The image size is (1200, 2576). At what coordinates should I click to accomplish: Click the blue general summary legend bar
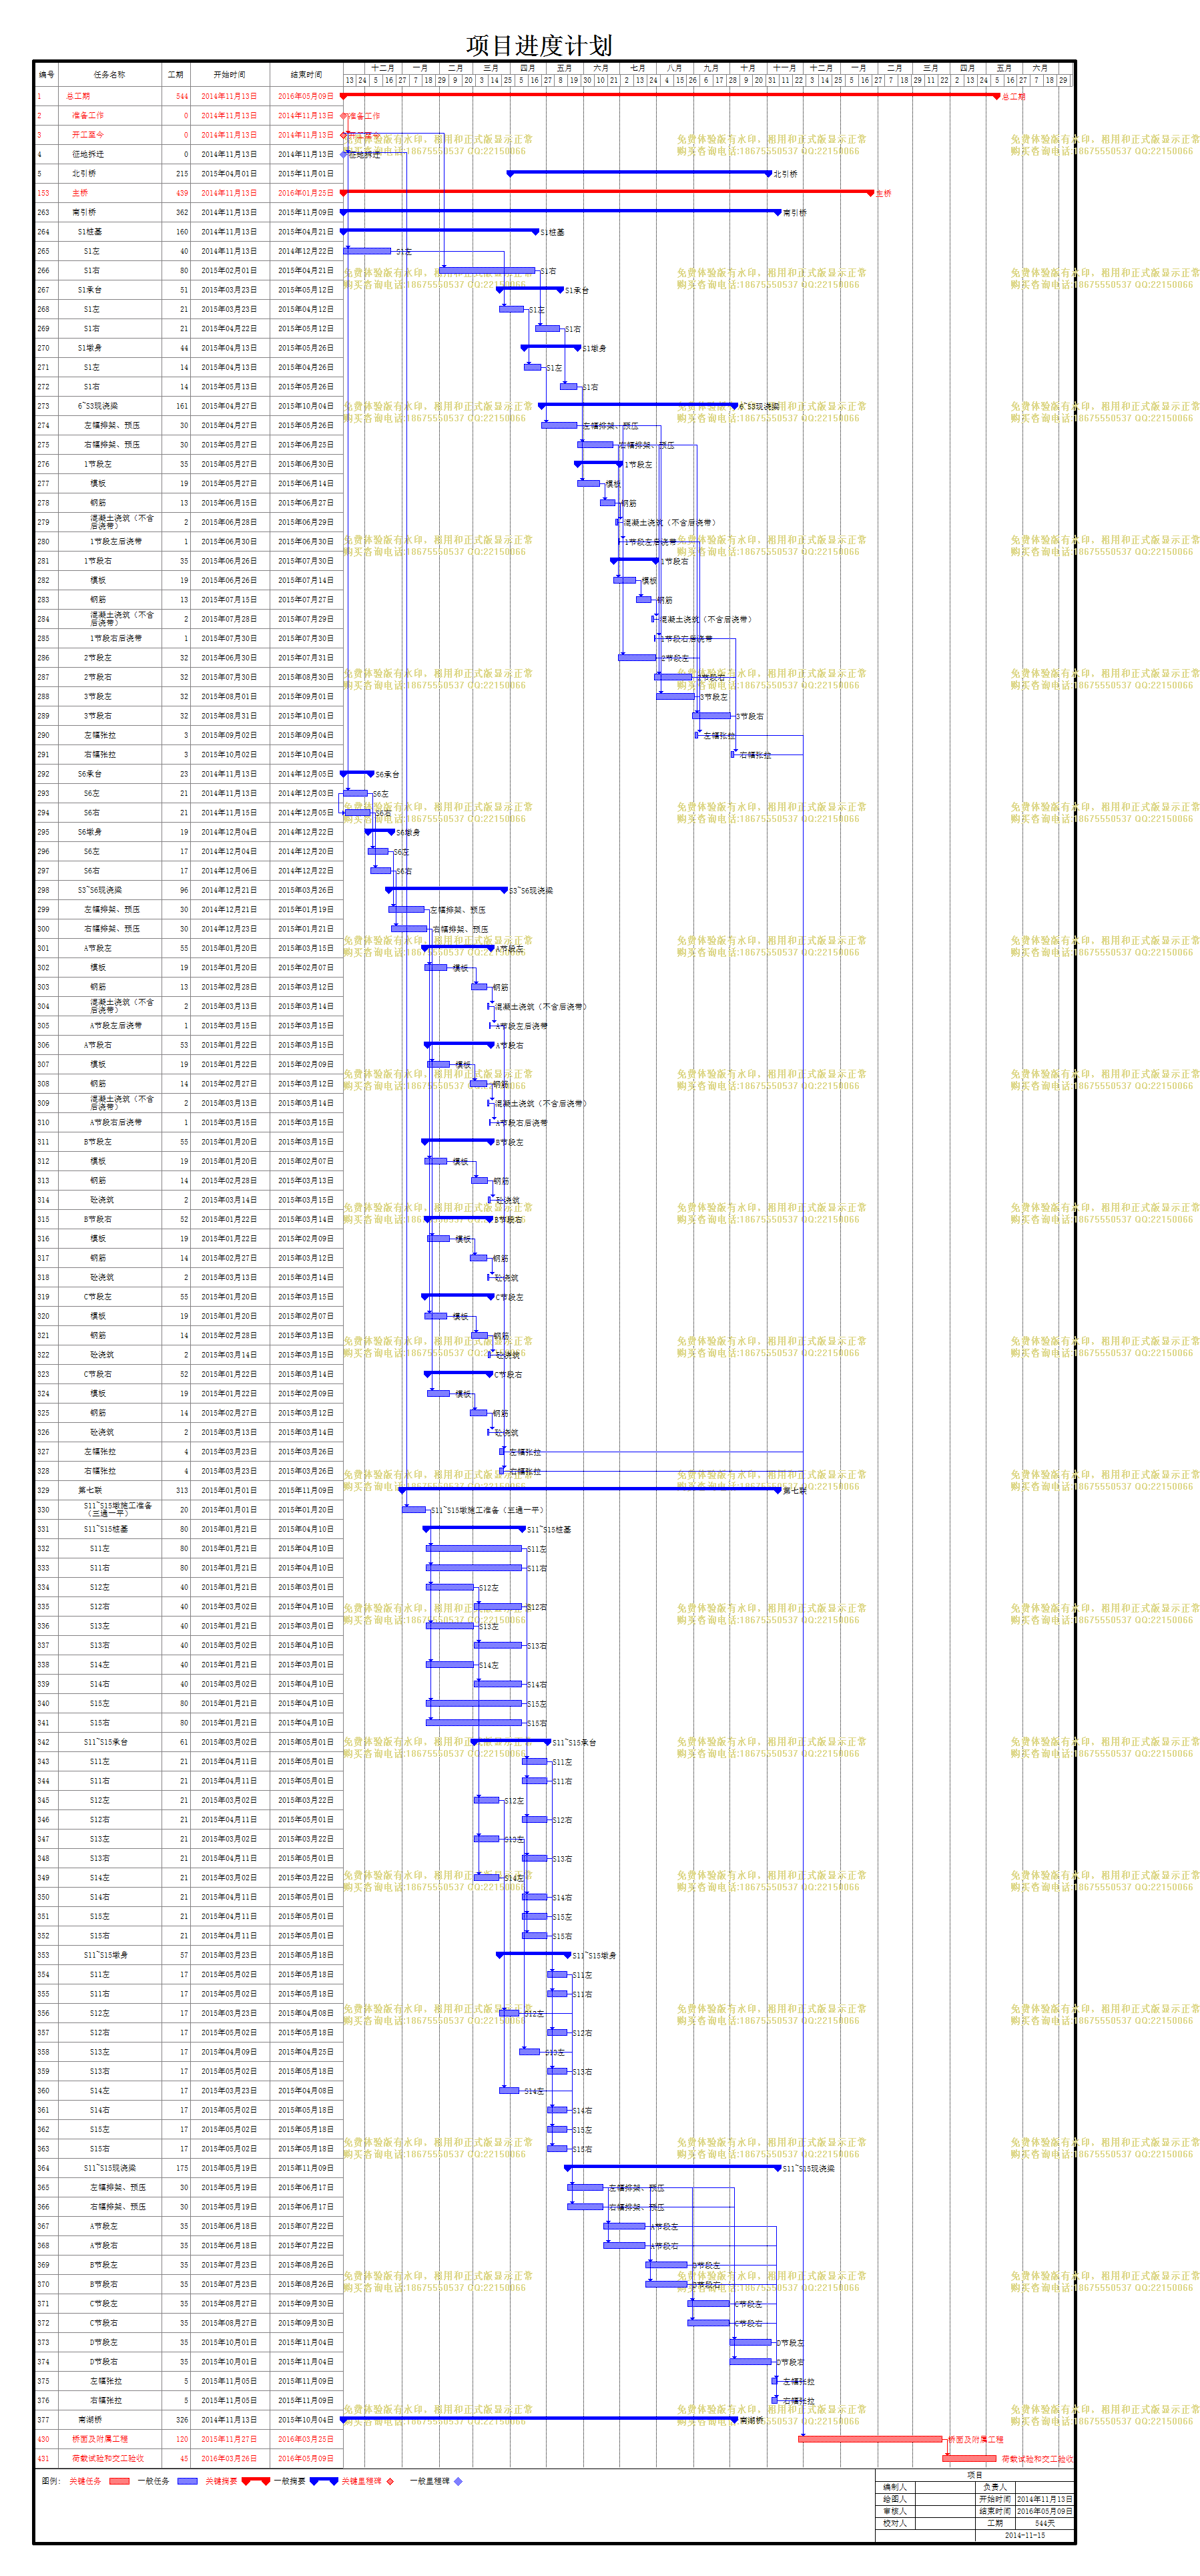coord(324,2481)
